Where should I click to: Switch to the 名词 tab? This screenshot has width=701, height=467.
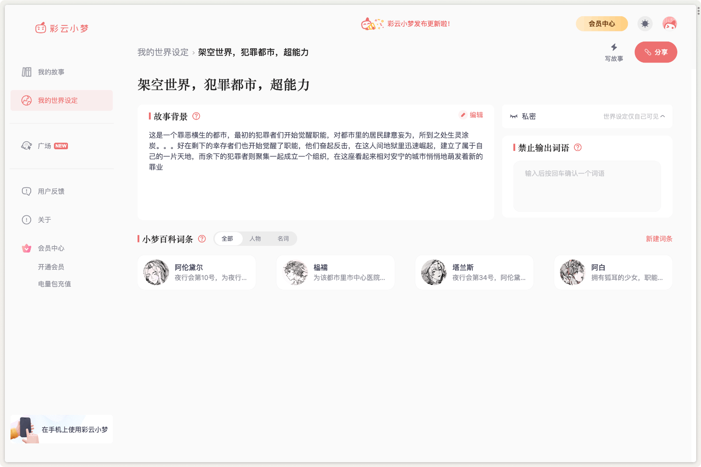point(283,239)
